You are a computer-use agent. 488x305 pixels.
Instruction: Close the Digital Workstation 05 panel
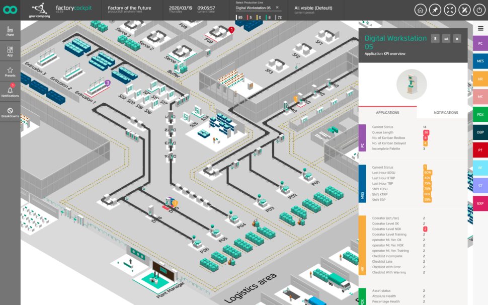pyautogui.click(x=457, y=39)
